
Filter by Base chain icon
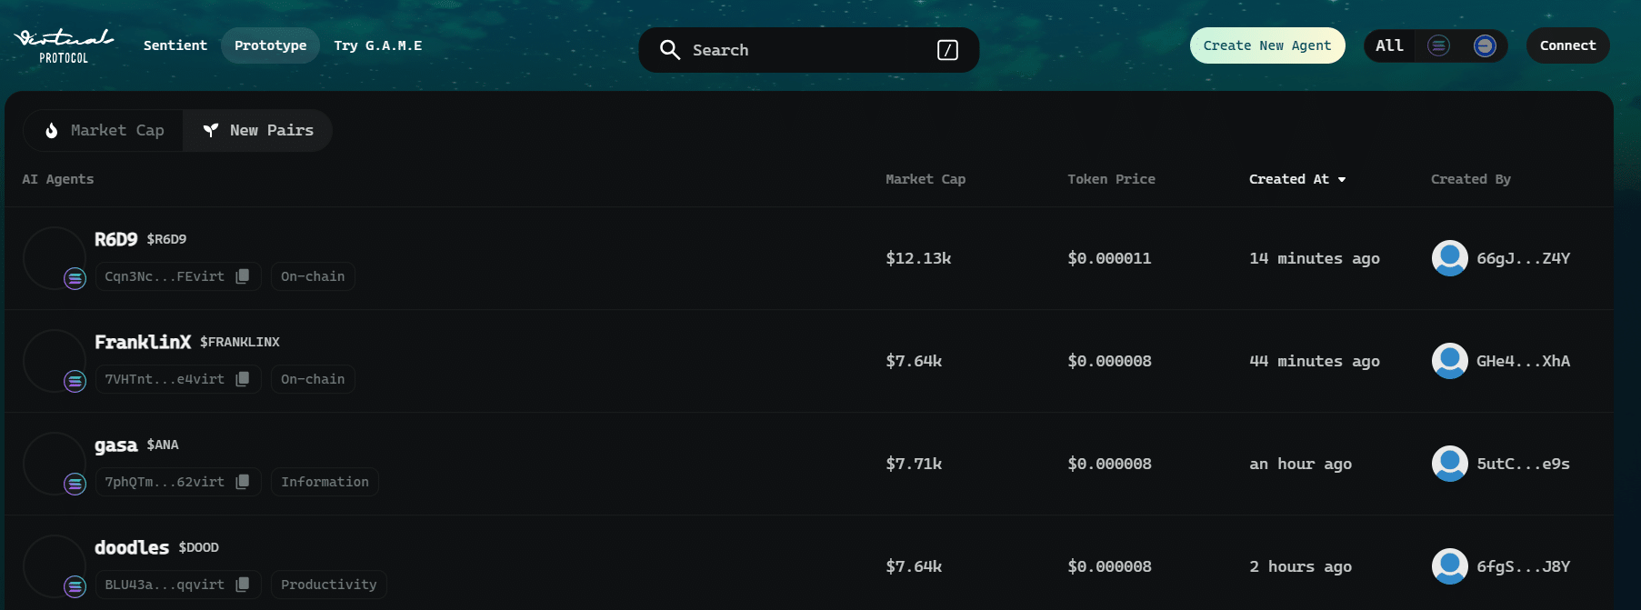pyautogui.click(x=1485, y=45)
